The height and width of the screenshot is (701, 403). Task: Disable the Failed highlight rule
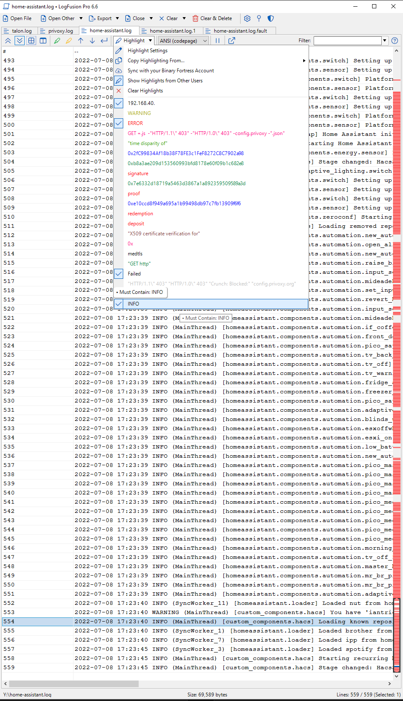point(119,274)
